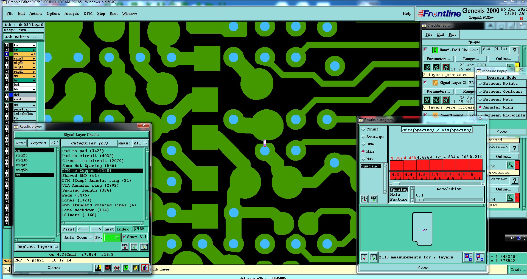527x279 pixels.
Task: Open the Rout menu
Action: [114, 14]
